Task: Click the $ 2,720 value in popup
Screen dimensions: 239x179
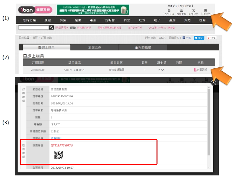Action: coord(56,124)
